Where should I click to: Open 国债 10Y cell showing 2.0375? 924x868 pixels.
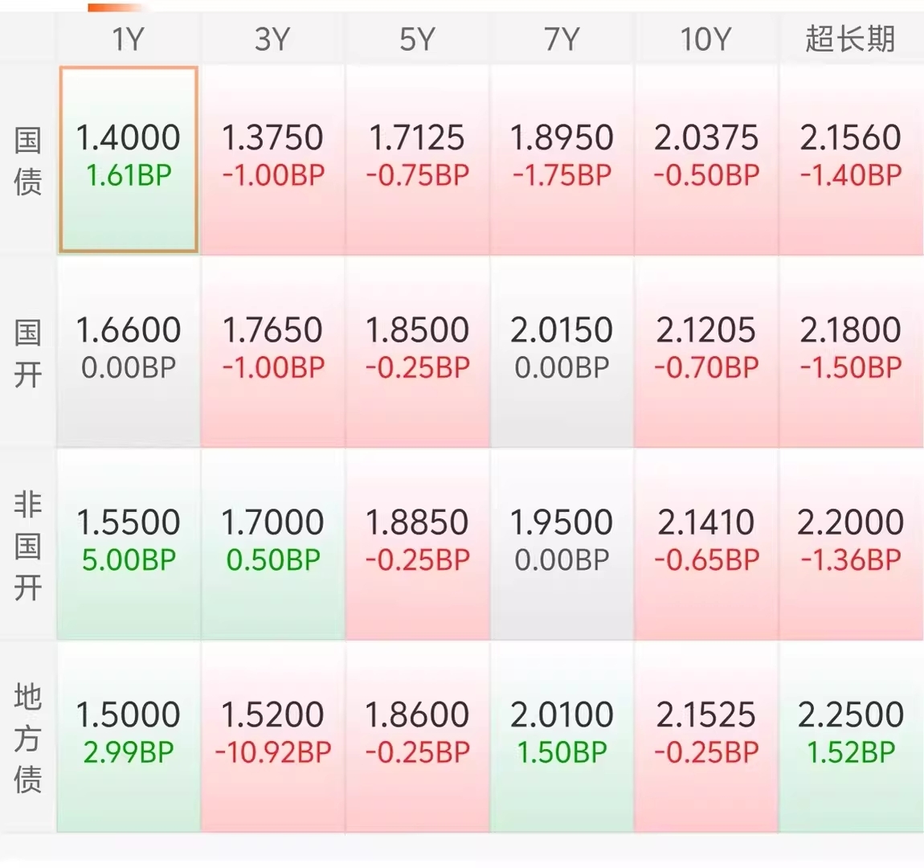pos(706,160)
